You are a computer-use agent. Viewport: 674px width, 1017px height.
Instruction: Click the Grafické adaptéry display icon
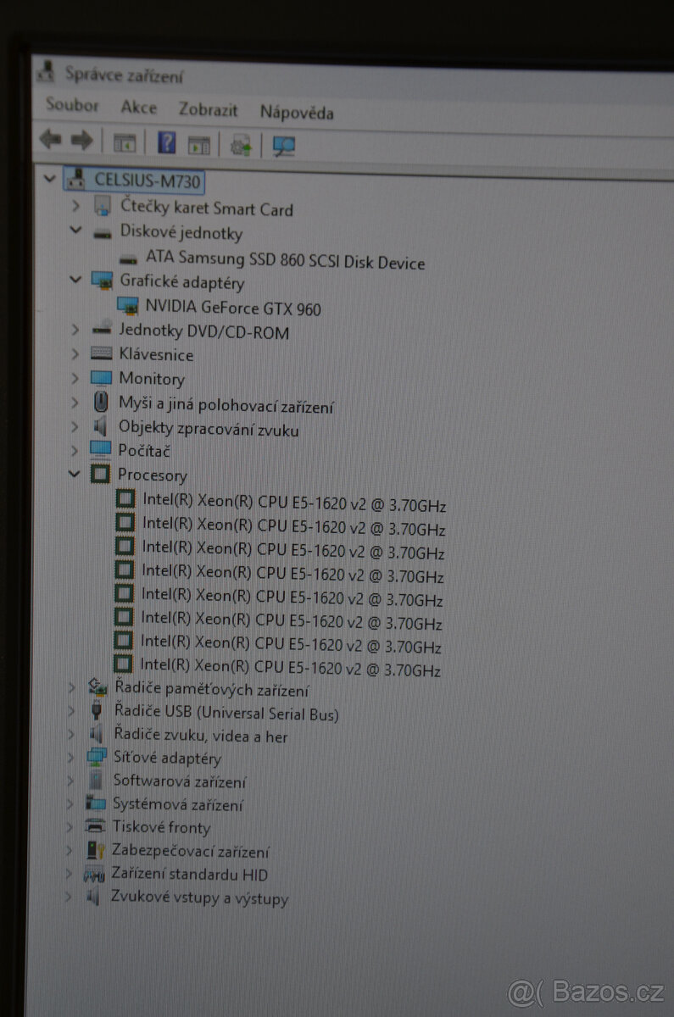coord(102,281)
